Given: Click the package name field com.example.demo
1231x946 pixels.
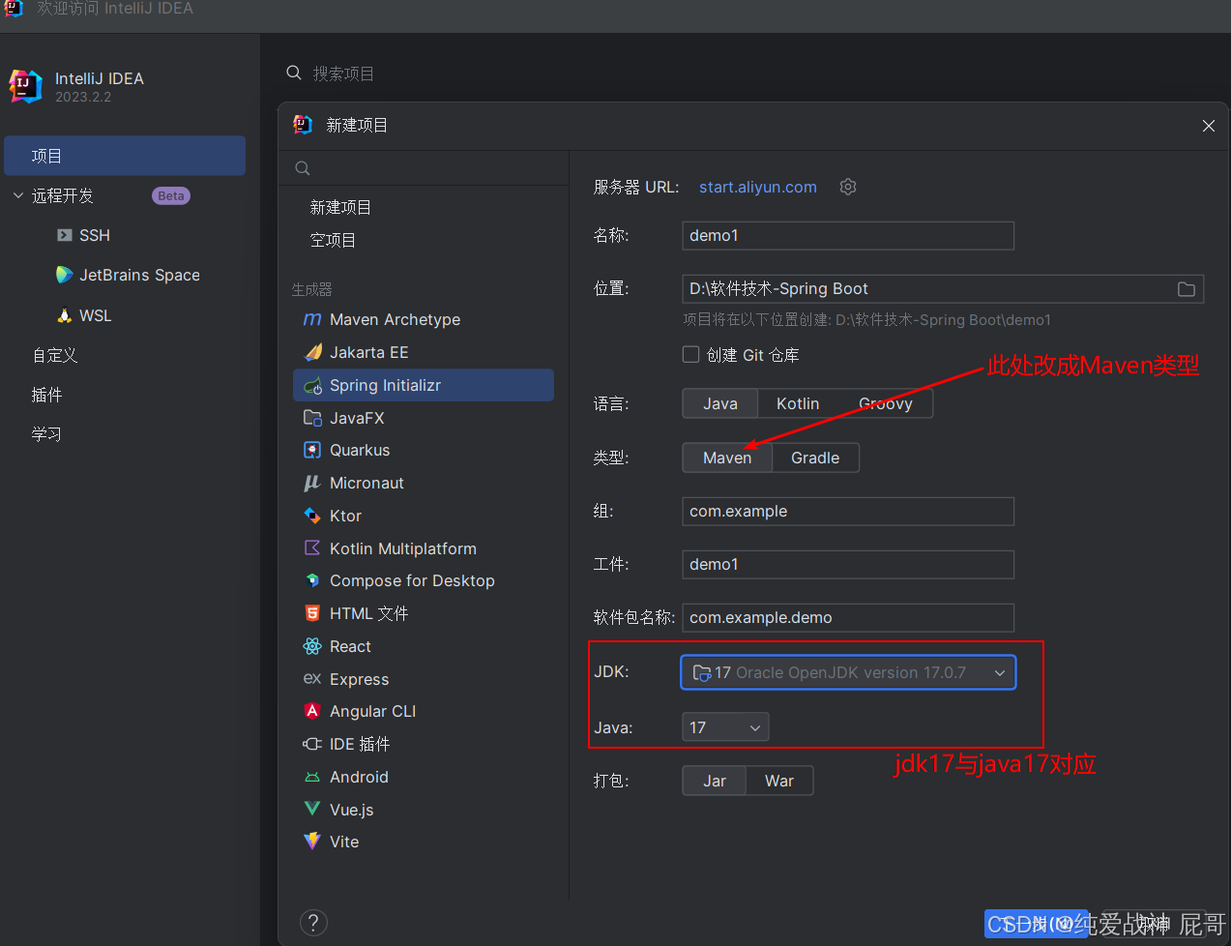Looking at the screenshot, I should [x=848, y=617].
